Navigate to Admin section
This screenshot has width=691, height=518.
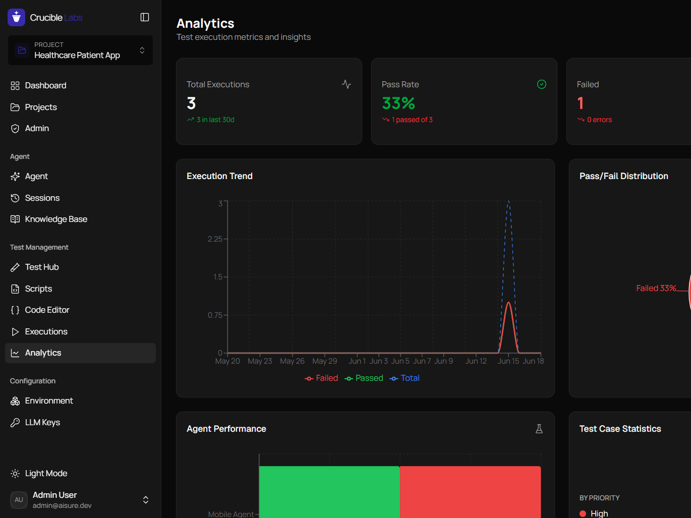point(80,129)
